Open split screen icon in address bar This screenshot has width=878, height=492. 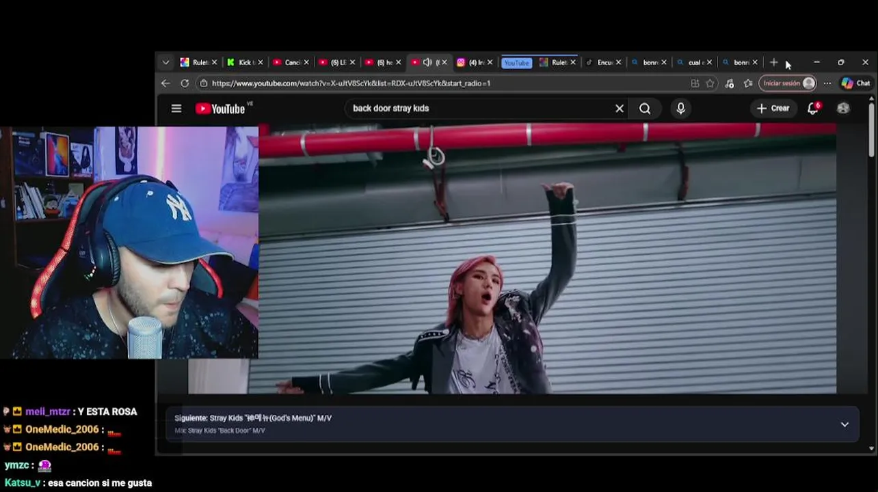695,83
